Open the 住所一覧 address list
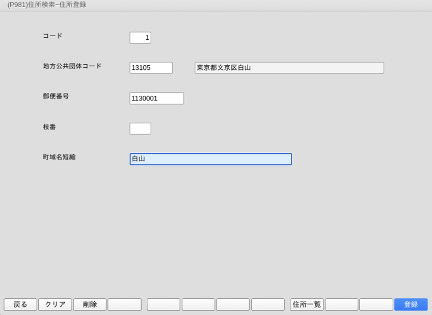Viewport: 432px width, 315px height. click(307, 304)
